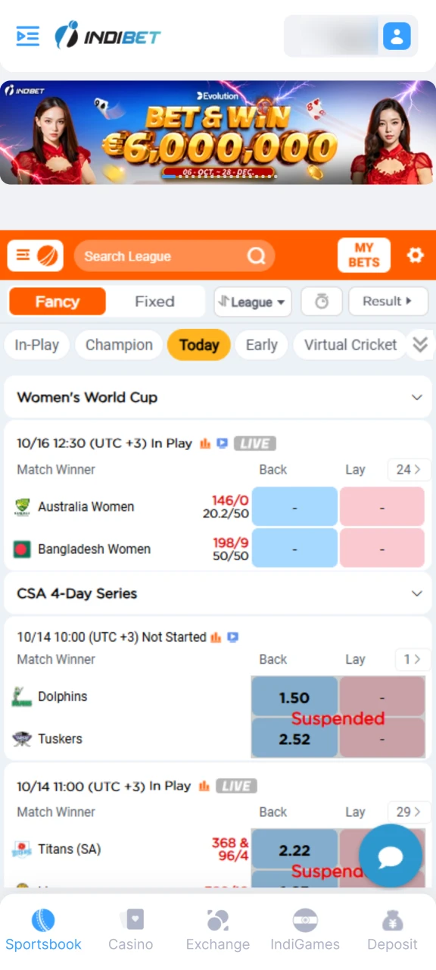Switch to Fixed betting mode

click(154, 301)
